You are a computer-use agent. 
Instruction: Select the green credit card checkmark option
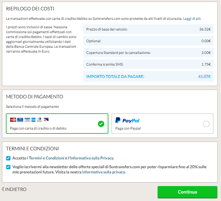[101, 124]
